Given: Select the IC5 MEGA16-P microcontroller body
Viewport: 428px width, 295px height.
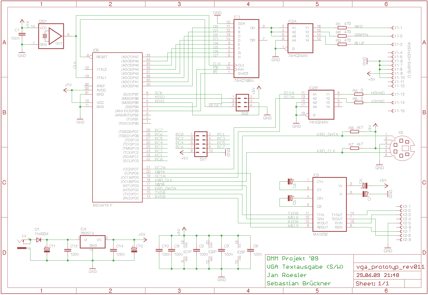Looking at the screenshot, I should click(117, 127).
